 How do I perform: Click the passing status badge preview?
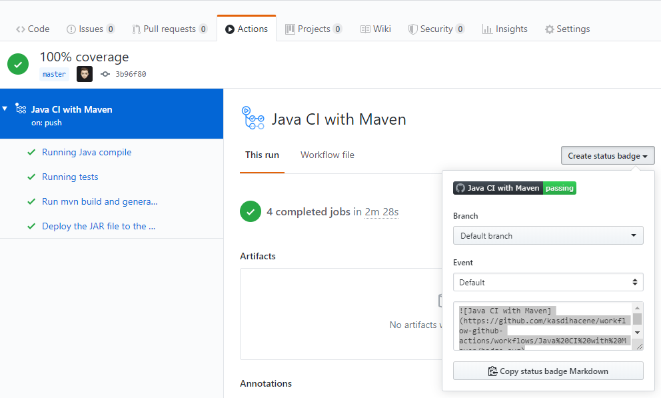tap(514, 188)
